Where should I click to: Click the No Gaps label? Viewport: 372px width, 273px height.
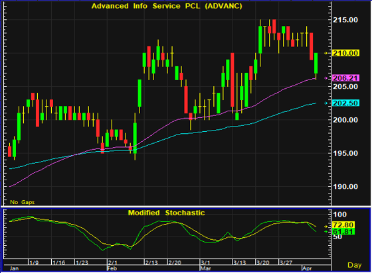point(23,202)
